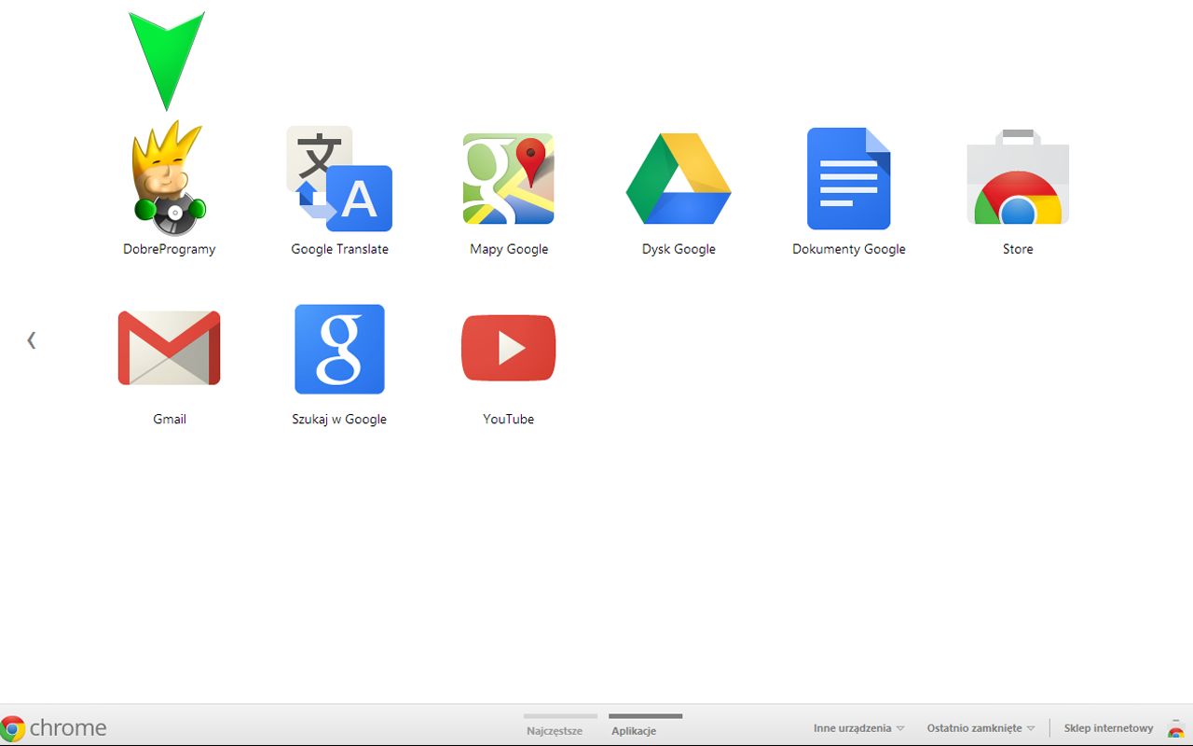
Task: Click the Dysk Google label text
Action: [679, 249]
